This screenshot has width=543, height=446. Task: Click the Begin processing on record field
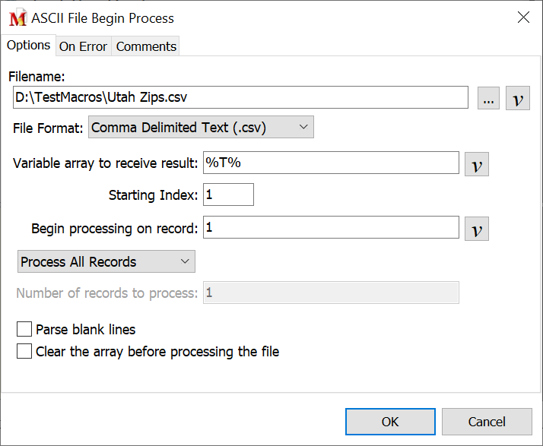(330, 228)
